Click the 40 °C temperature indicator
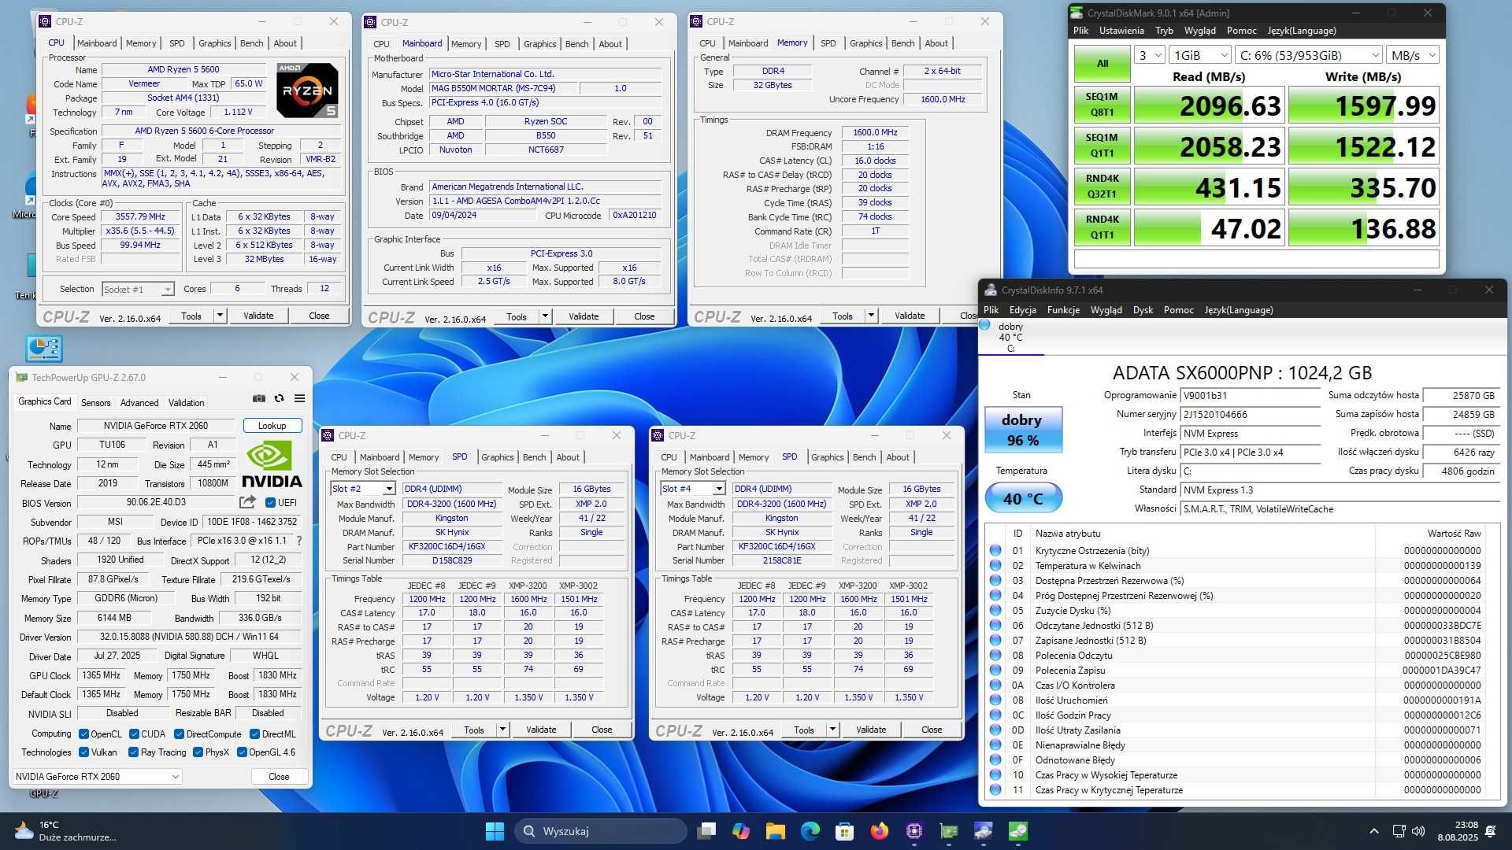Screen dimensions: 1512x850 pos(1022,499)
